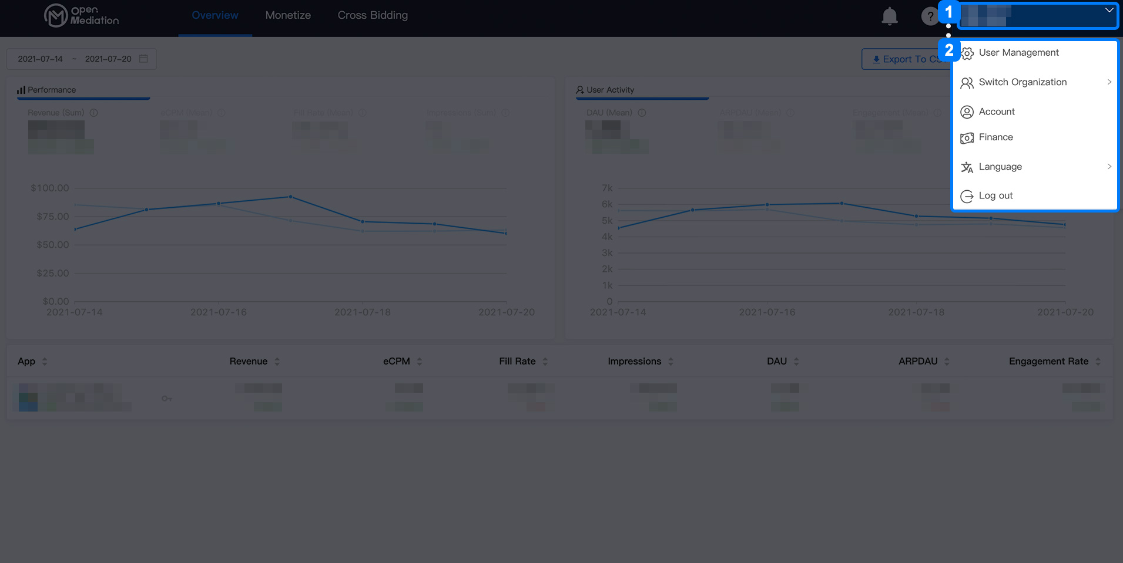1123x563 pixels.
Task: Click the info icon beside Revenue (Sum)
Action: click(x=94, y=112)
